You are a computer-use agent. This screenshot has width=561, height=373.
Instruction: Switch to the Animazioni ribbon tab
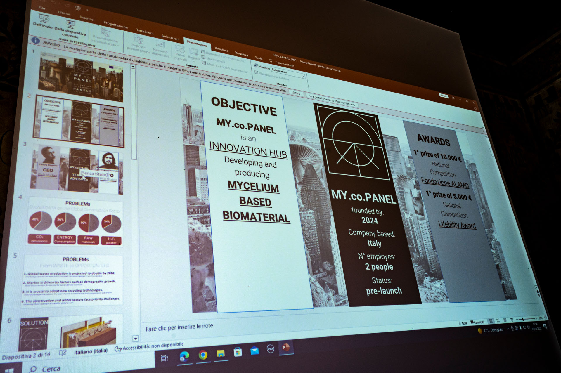[170, 37]
